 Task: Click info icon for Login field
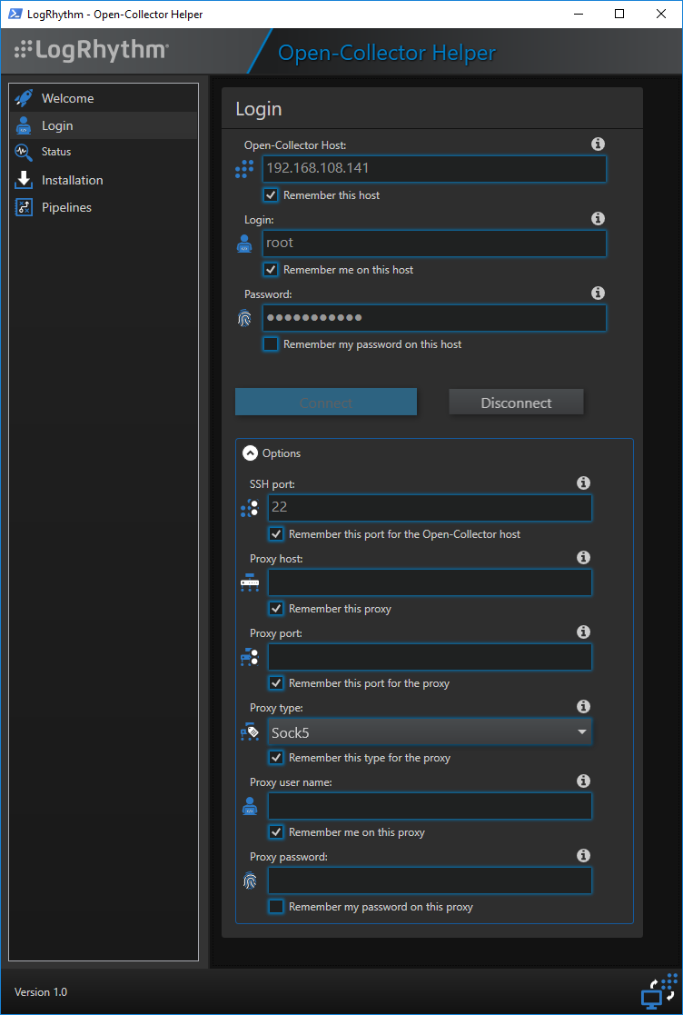pos(599,219)
